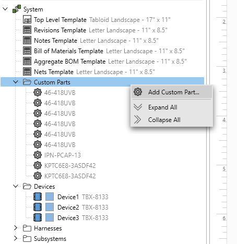The width and height of the screenshot is (237, 244).
Task: Collapse the System root node
Action: coord(6,9)
